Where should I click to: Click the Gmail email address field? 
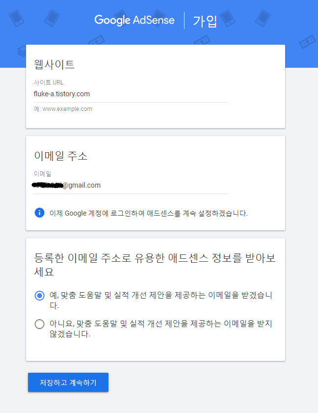click(x=131, y=186)
